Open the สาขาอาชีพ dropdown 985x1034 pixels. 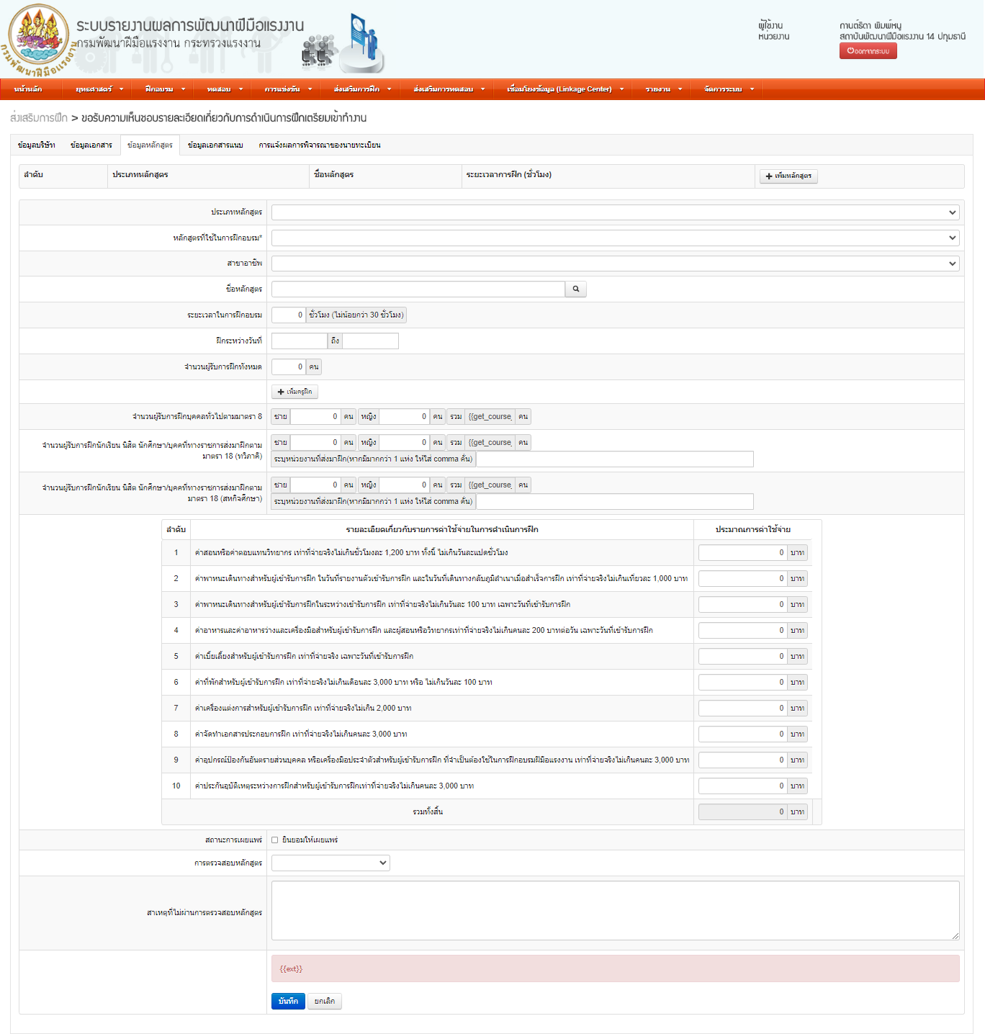coord(616,264)
